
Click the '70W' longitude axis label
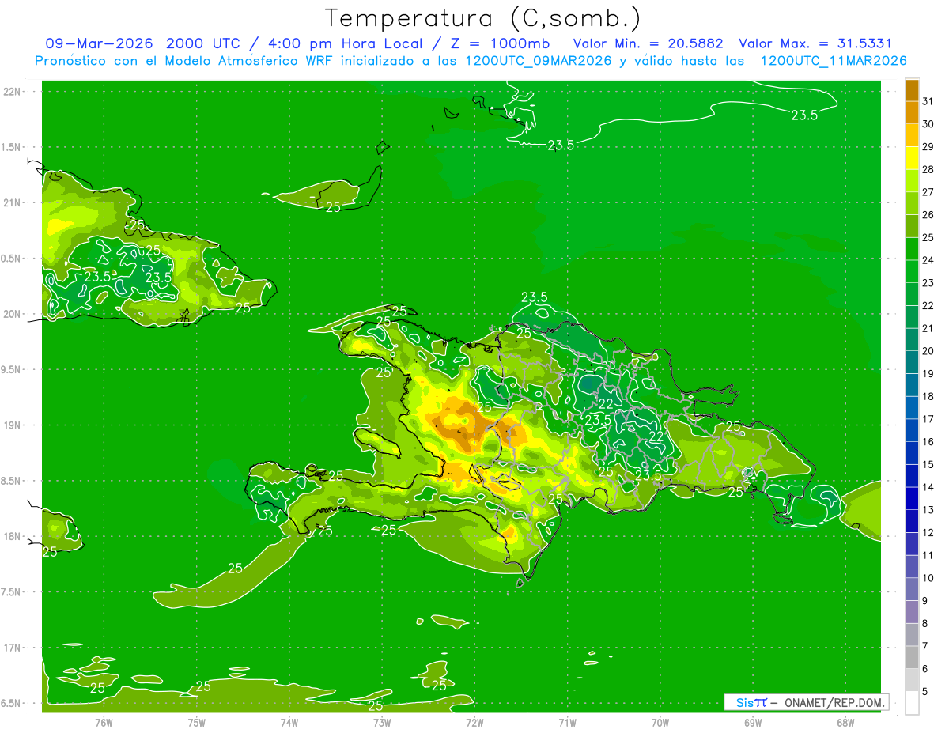[x=660, y=722]
